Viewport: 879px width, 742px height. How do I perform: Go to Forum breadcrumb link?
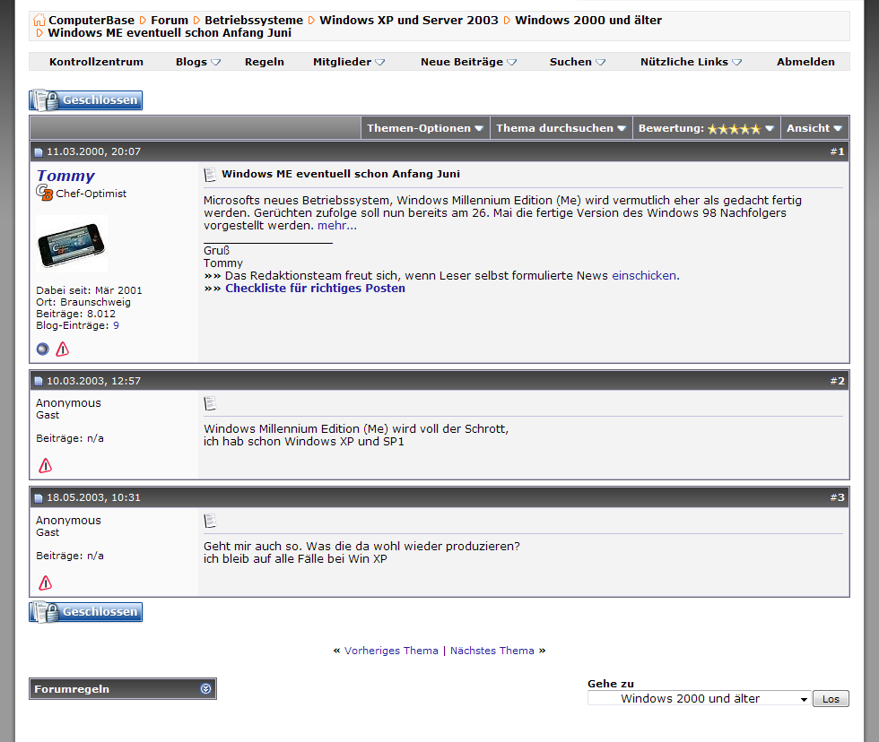[170, 20]
